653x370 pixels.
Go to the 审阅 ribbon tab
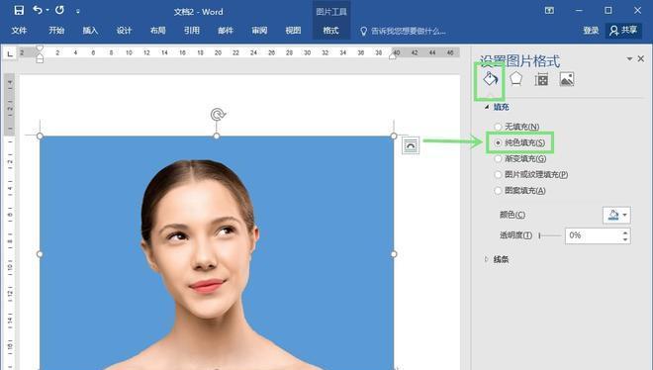[259, 31]
